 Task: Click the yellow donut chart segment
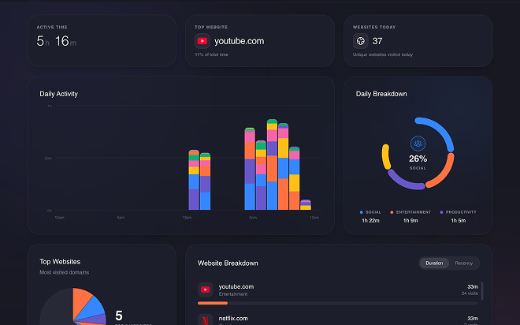tap(385, 155)
